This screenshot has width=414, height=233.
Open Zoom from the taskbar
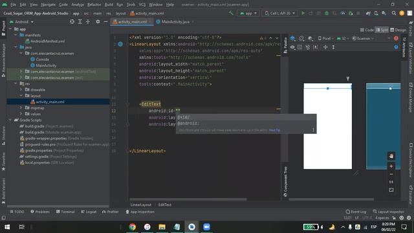coord(206,227)
